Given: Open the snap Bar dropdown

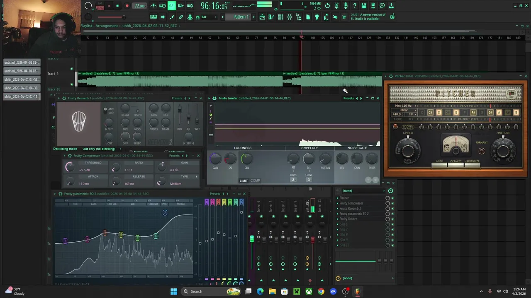Looking at the screenshot, I should click(208, 17).
